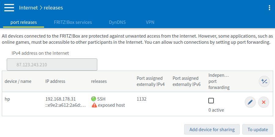
Task: Click the plus/minus column settings icon
Action: (x=264, y=81)
